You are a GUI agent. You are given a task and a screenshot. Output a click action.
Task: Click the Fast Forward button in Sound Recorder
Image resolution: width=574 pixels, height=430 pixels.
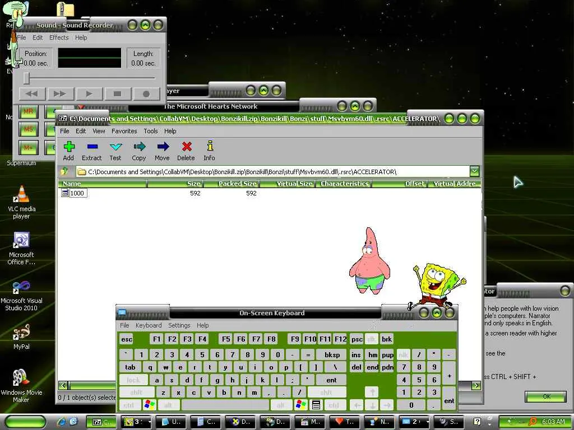pos(60,94)
